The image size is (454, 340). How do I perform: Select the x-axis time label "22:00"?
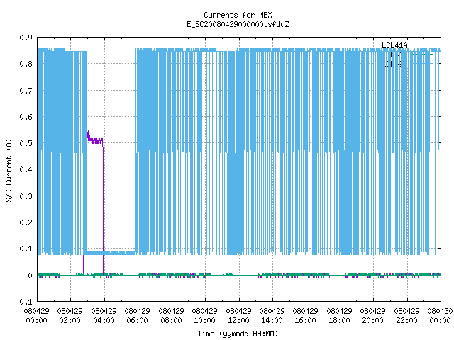[x=406, y=320]
